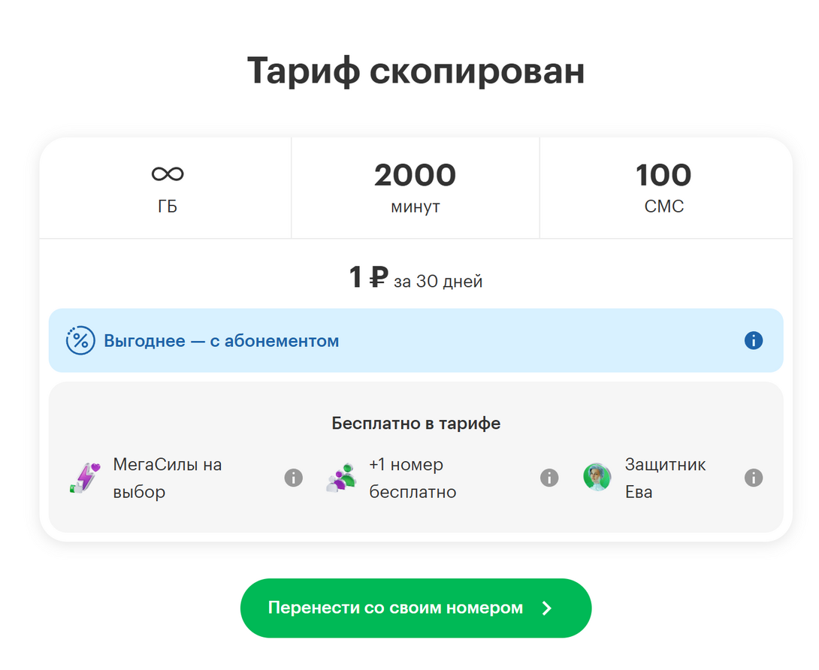Click the percent discount icon
The image size is (819, 670).
(x=80, y=340)
